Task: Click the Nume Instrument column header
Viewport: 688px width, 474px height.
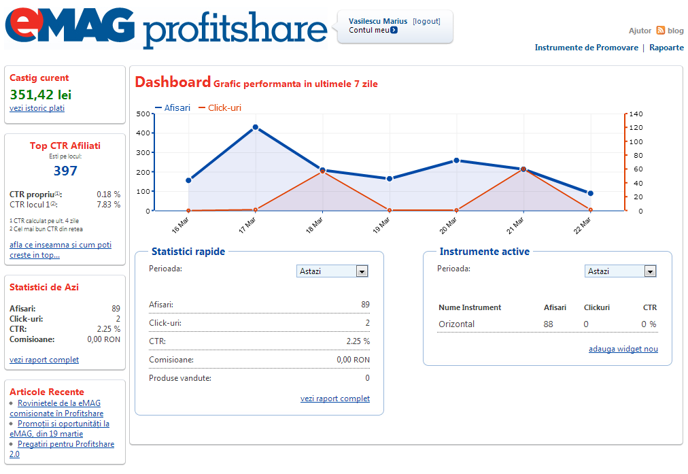Action: (470, 307)
